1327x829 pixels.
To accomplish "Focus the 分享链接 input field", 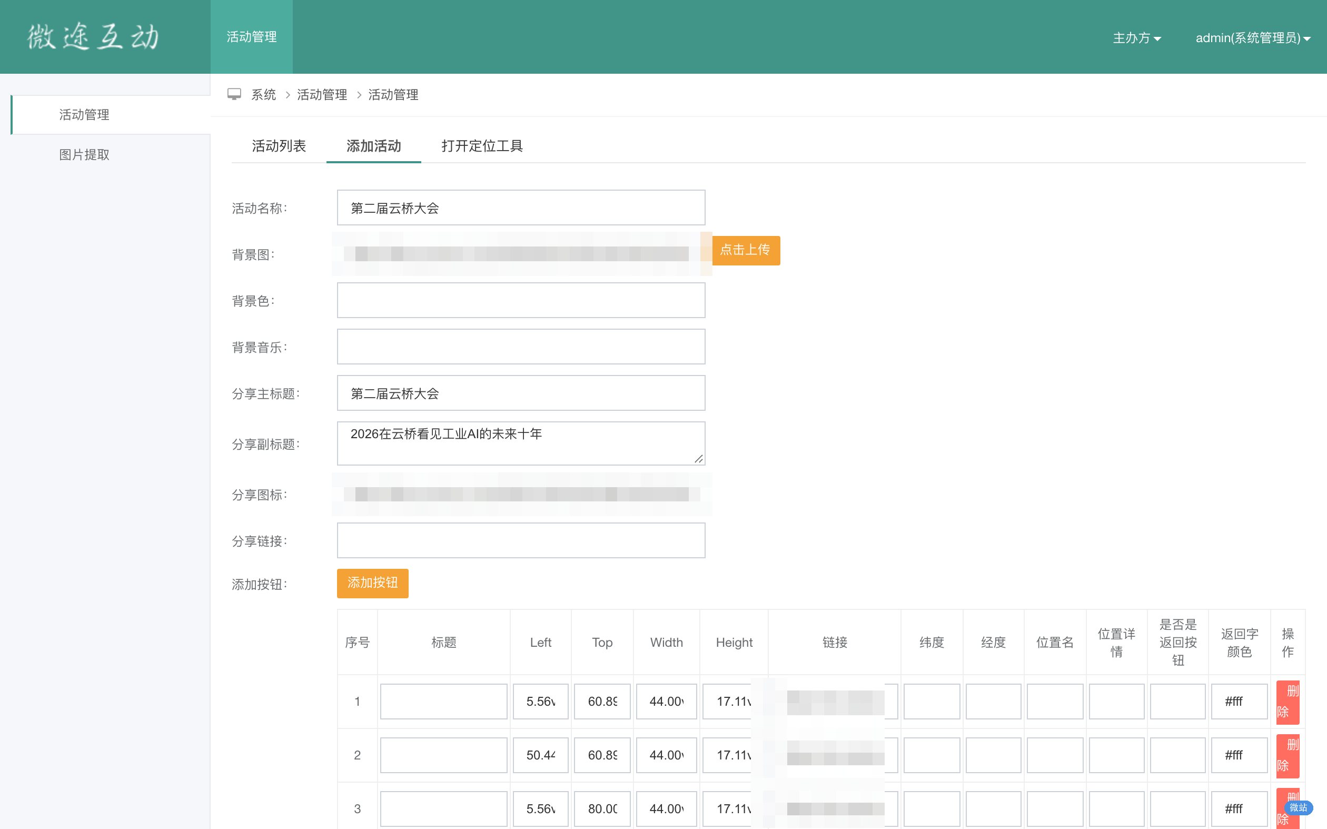I will [x=521, y=540].
